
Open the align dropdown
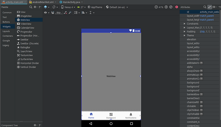pyautogui.click(x=84, y=13)
